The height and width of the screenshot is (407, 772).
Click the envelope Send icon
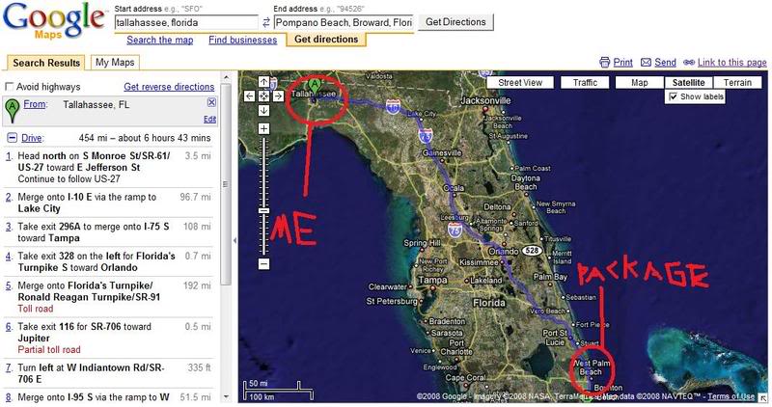pos(646,63)
